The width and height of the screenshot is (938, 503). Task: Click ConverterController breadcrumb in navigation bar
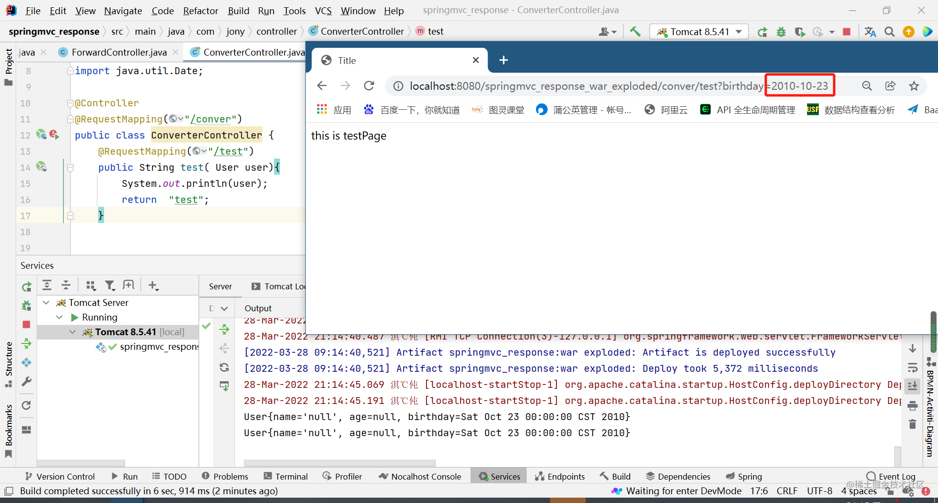pos(357,31)
